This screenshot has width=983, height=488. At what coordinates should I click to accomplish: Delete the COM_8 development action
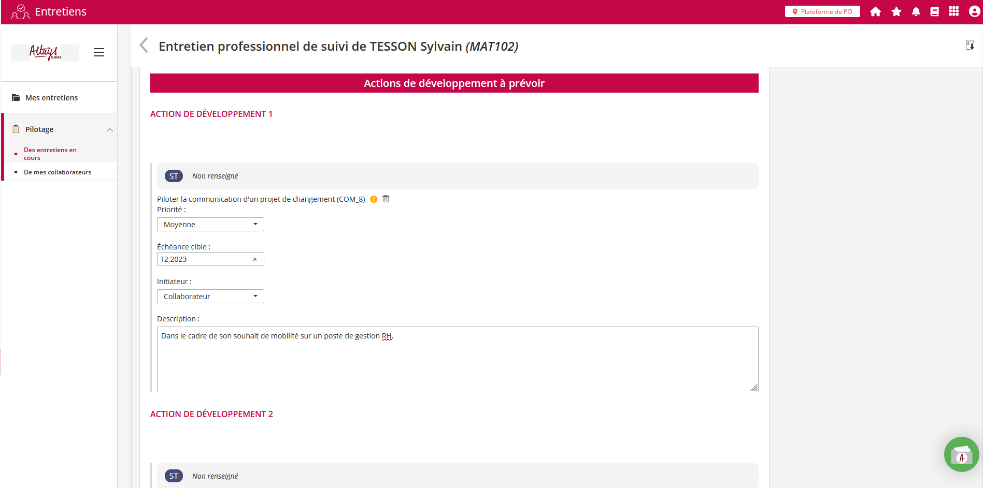pos(386,199)
